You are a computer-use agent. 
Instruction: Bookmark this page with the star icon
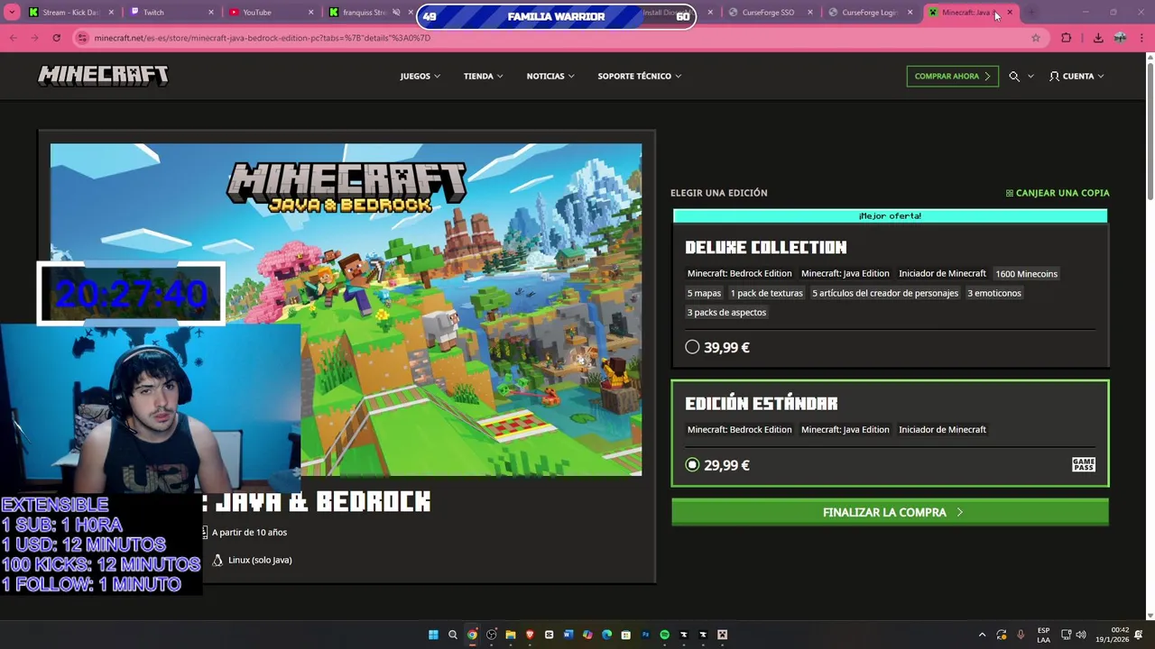(x=1036, y=38)
